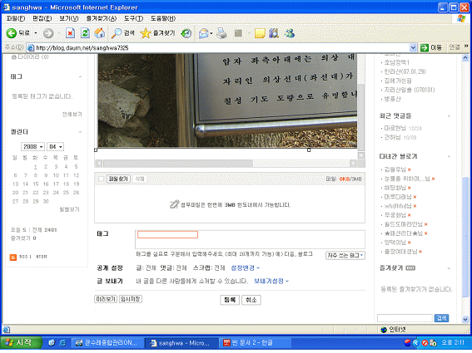Viewport: 472px width, 353px height.
Task: Click the editor scroll right arrow
Action: [x=354, y=164]
